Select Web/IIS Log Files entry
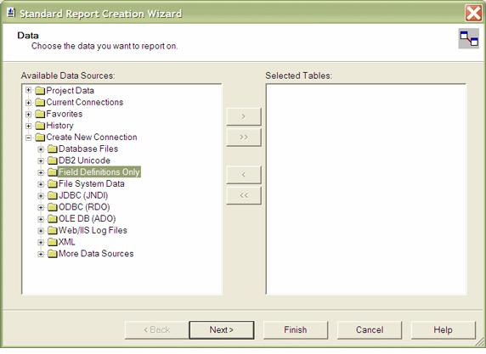The image size is (486, 354). [x=93, y=230]
